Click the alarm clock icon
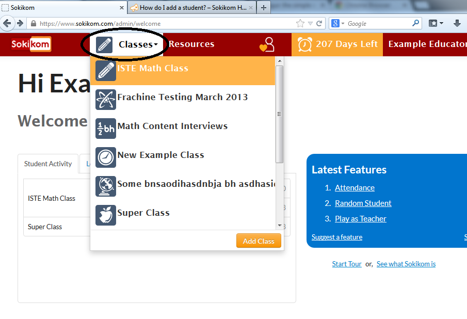This screenshot has height=319, width=467. [304, 44]
